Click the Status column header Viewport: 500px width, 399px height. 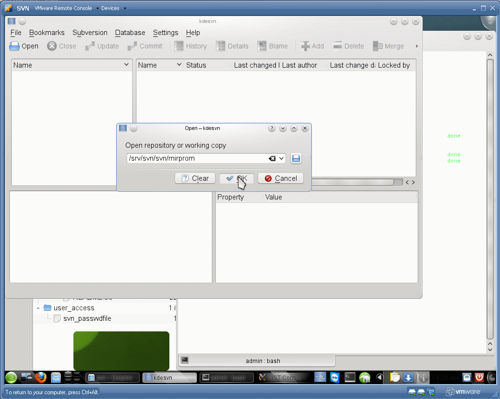coord(196,65)
